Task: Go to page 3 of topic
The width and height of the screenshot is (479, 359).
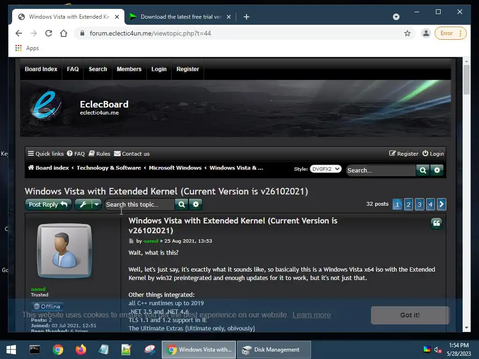Action: (x=420, y=204)
